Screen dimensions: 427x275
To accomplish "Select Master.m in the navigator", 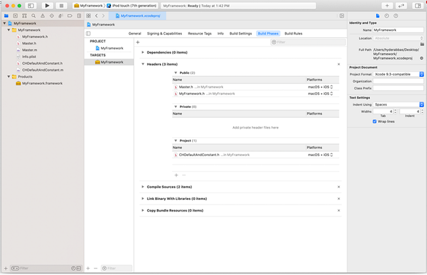I will pos(29,50).
